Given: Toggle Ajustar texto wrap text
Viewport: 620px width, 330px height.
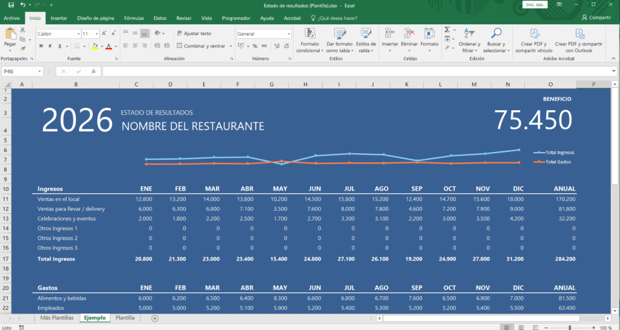Looking at the screenshot, I should point(194,33).
